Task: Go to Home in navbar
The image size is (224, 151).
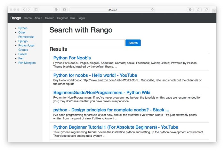Action: coord(28,18)
